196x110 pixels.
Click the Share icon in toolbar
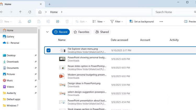point(58,22)
